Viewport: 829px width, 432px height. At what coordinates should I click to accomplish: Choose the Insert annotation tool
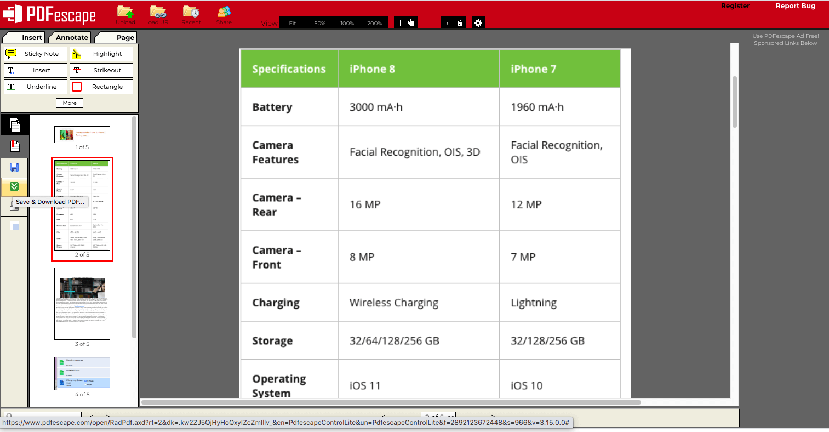pyautogui.click(x=36, y=70)
